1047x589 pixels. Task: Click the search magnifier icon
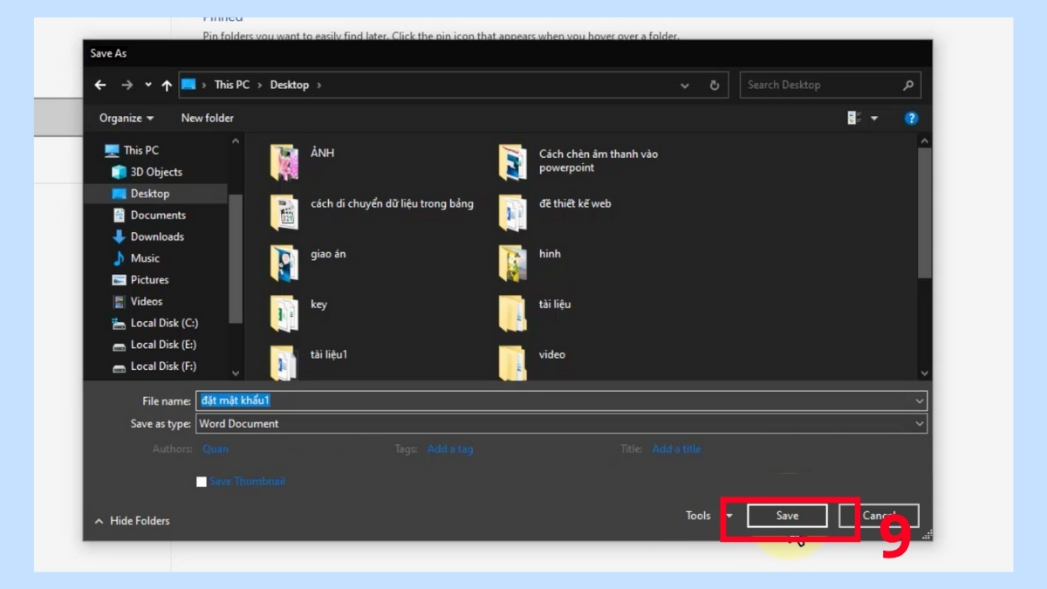point(908,85)
